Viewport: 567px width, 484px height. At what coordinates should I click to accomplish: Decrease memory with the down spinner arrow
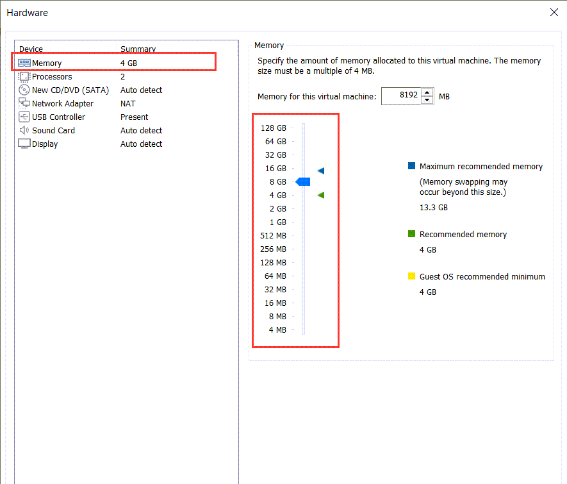pos(427,101)
